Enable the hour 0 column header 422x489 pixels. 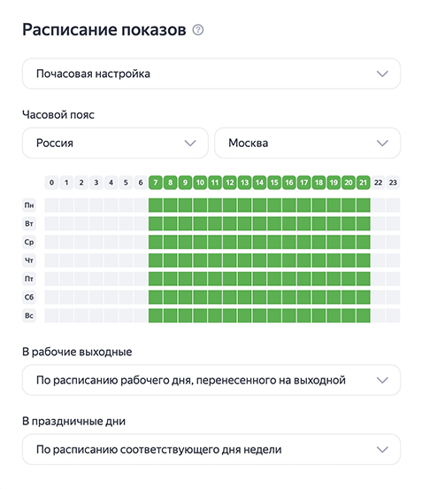click(51, 182)
